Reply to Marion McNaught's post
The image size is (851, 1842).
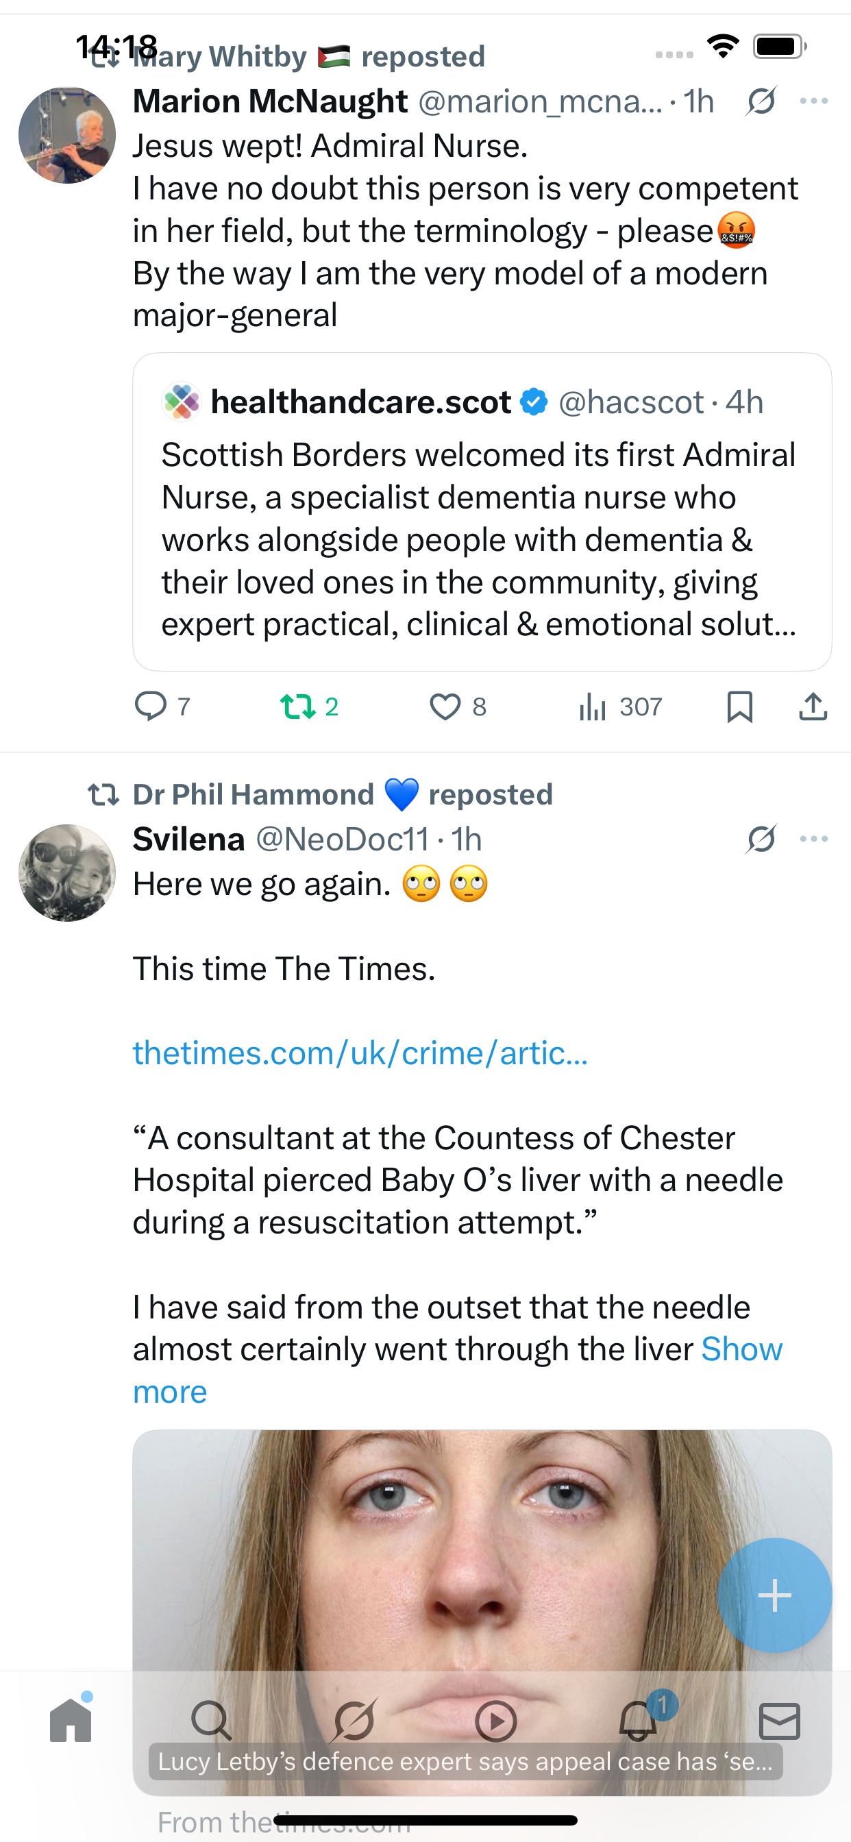151,707
